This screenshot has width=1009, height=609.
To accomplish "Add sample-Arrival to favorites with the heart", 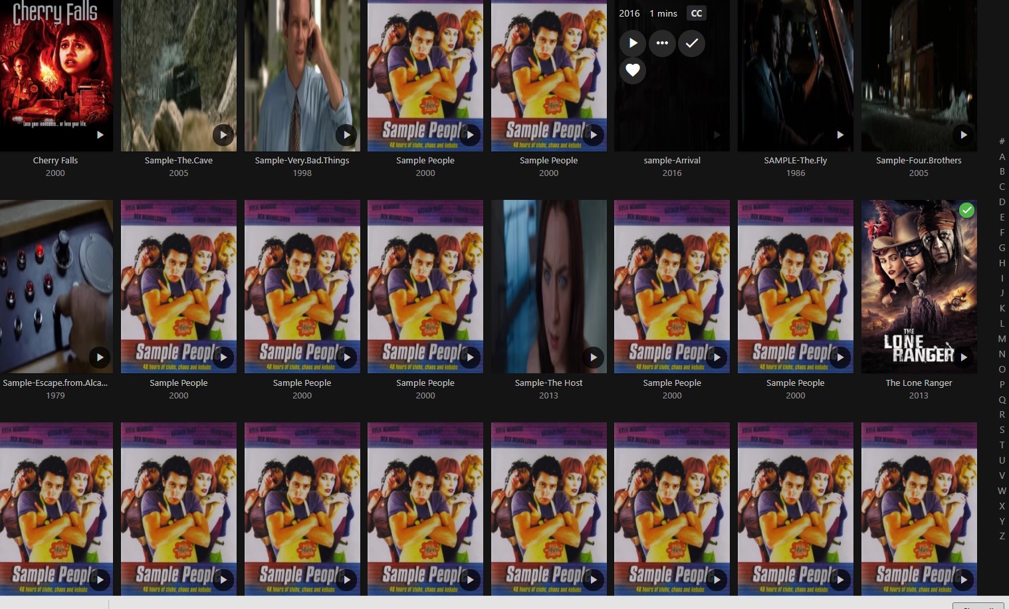I will click(x=632, y=70).
